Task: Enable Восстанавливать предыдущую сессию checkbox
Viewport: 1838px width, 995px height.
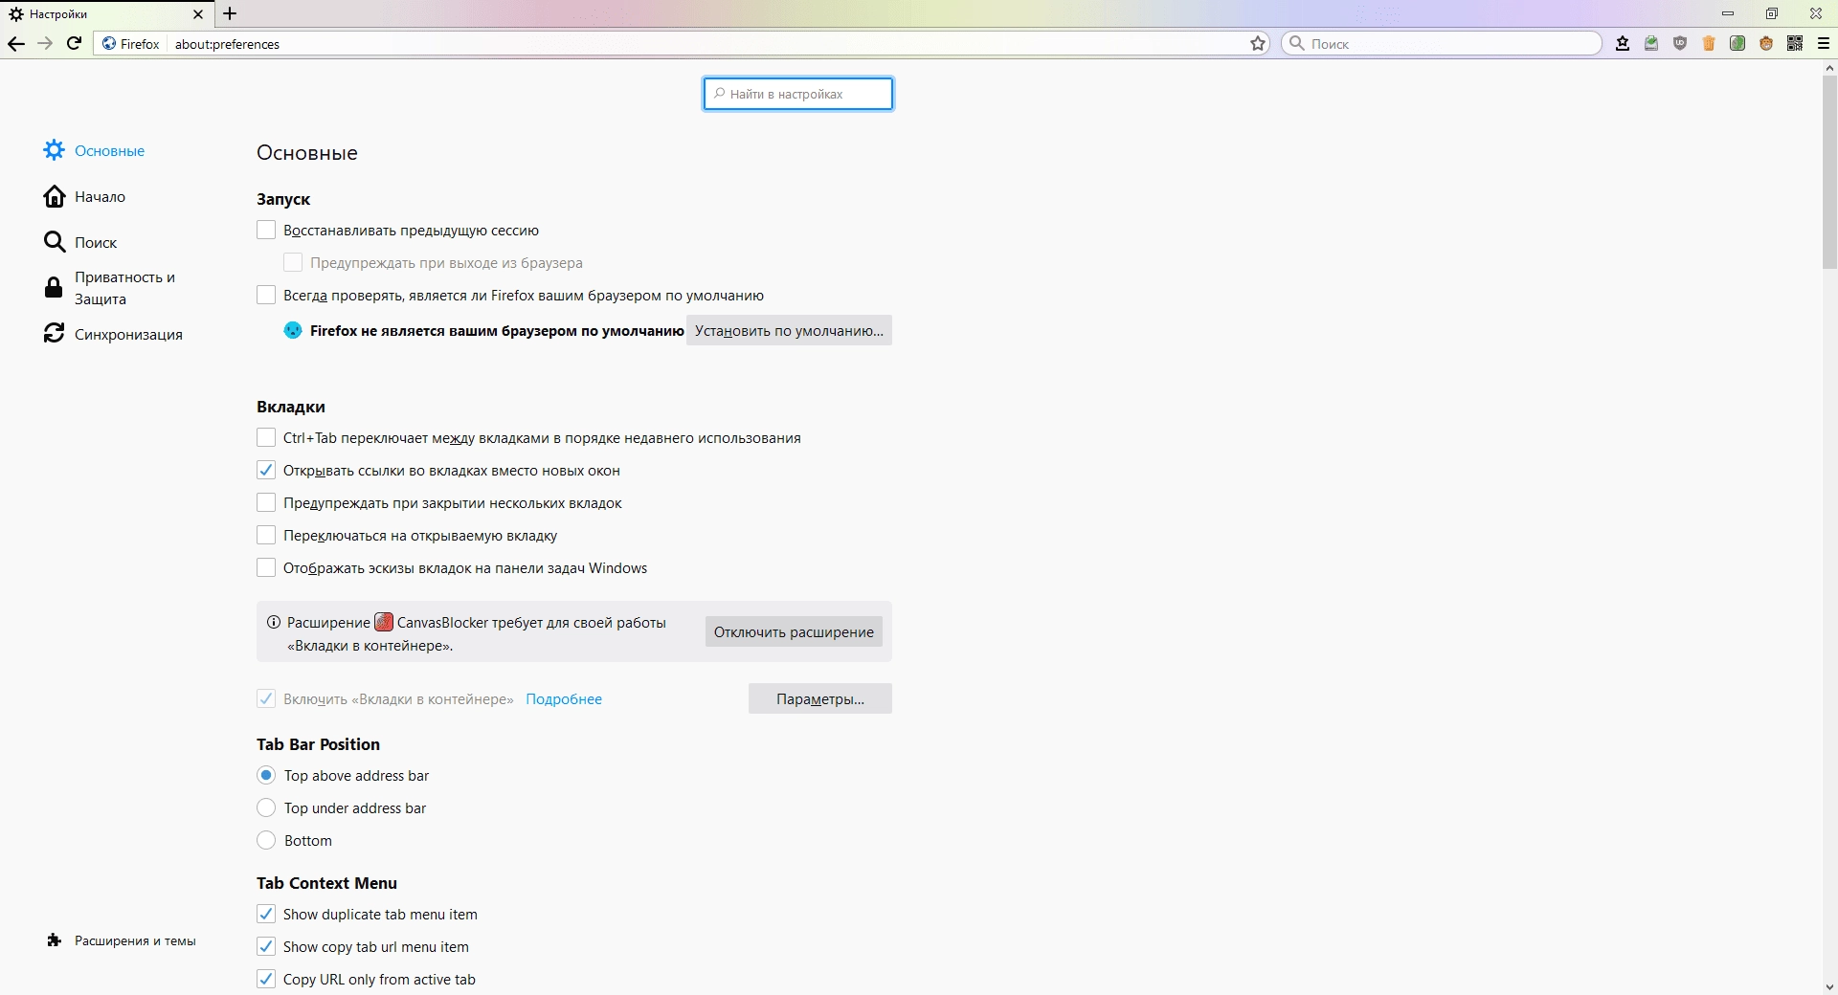Action: [266, 230]
